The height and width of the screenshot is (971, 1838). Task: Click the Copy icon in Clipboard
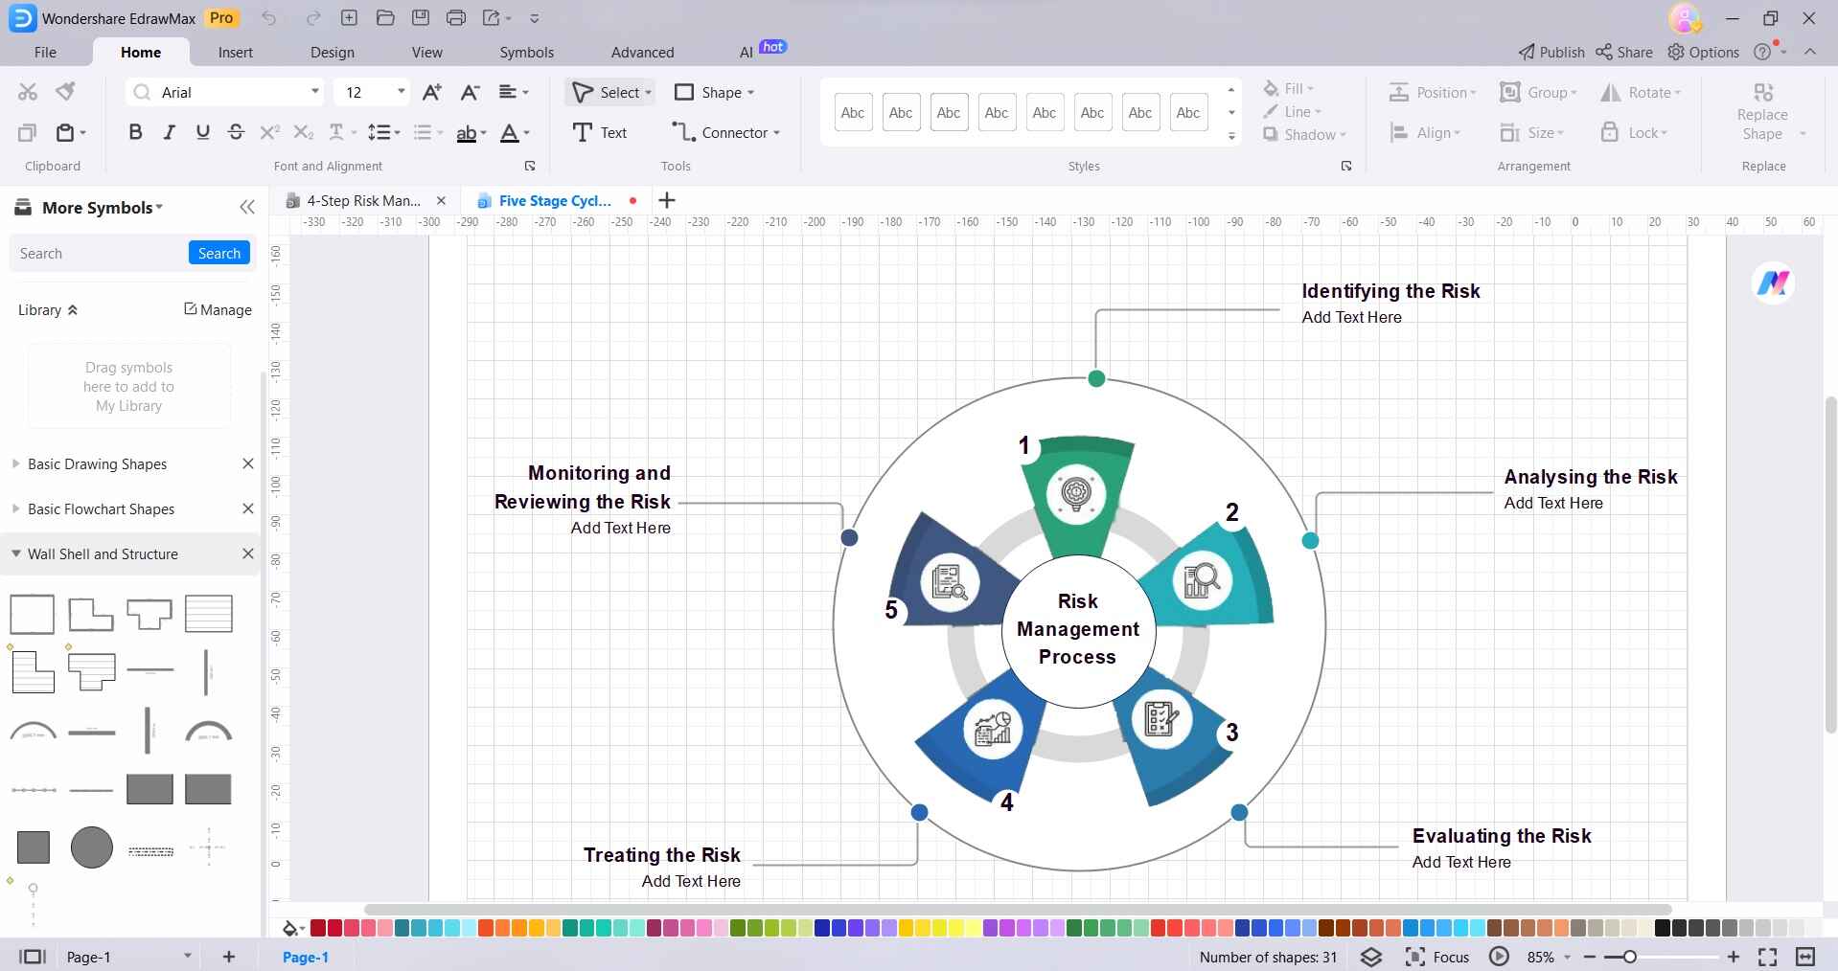point(28,132)
